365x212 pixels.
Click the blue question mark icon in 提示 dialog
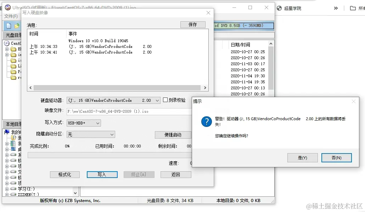207,121
